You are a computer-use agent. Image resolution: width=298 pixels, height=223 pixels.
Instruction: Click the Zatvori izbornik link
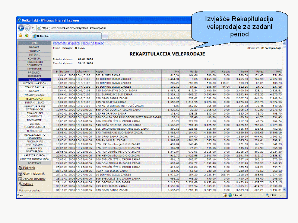34,179
